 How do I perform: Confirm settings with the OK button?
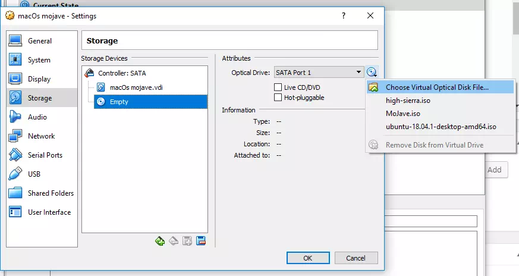point(308,258)
